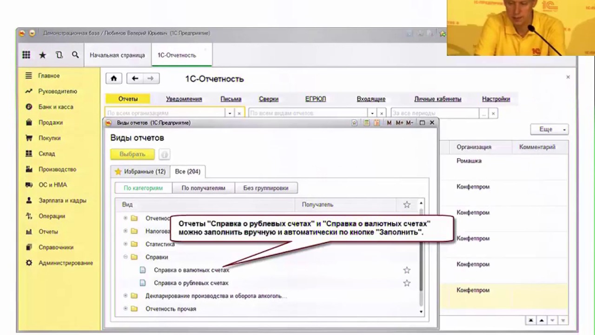Open period chooser ellipsis button
595x335 pixels.
(x=484, y=113)
